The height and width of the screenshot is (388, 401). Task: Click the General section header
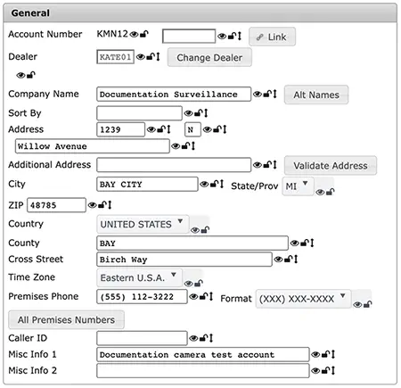200,13
